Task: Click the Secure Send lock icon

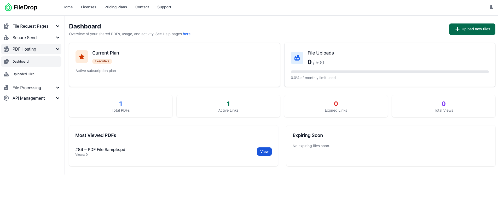Action: tap(6, 38)
